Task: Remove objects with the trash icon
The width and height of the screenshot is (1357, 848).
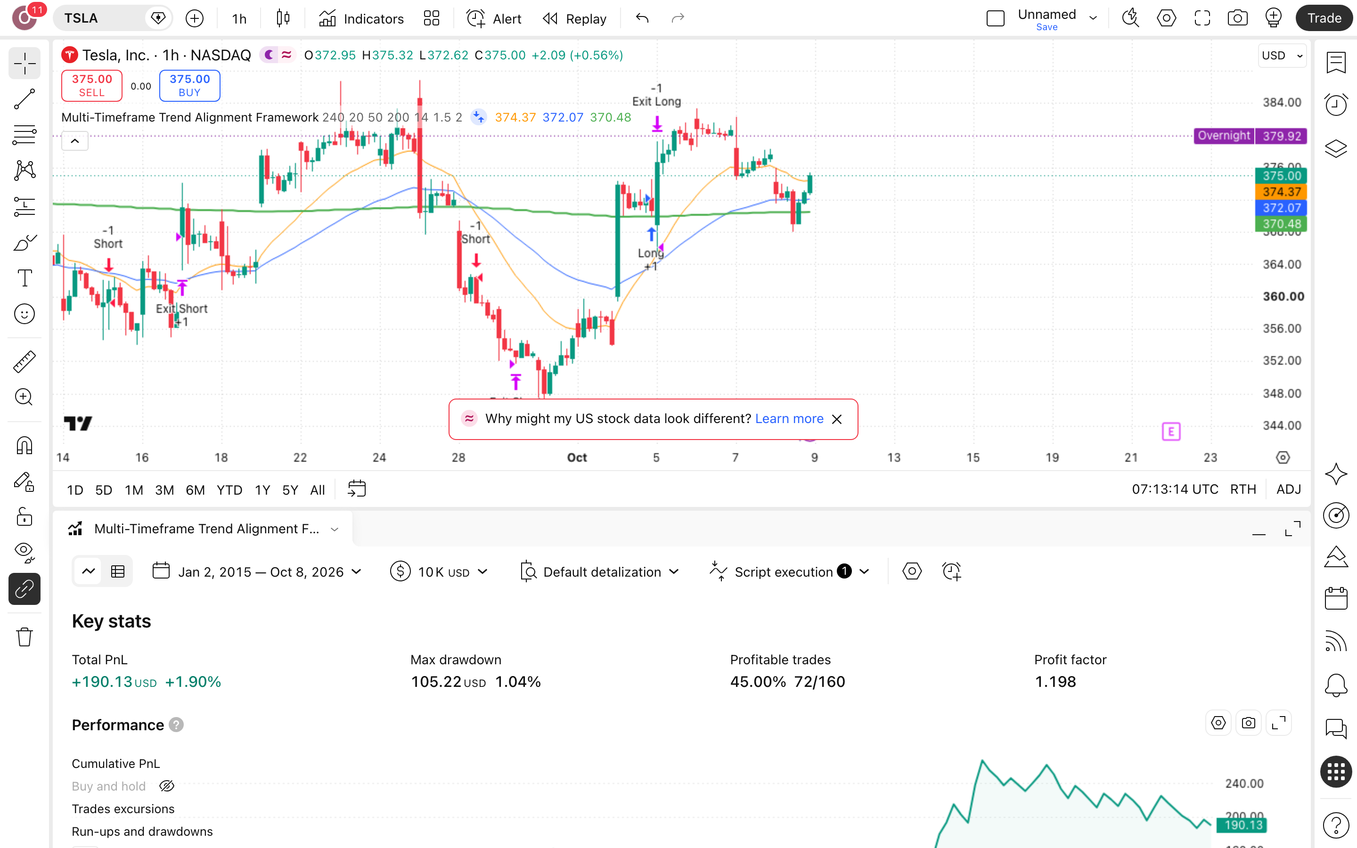Action: [24, 637]
